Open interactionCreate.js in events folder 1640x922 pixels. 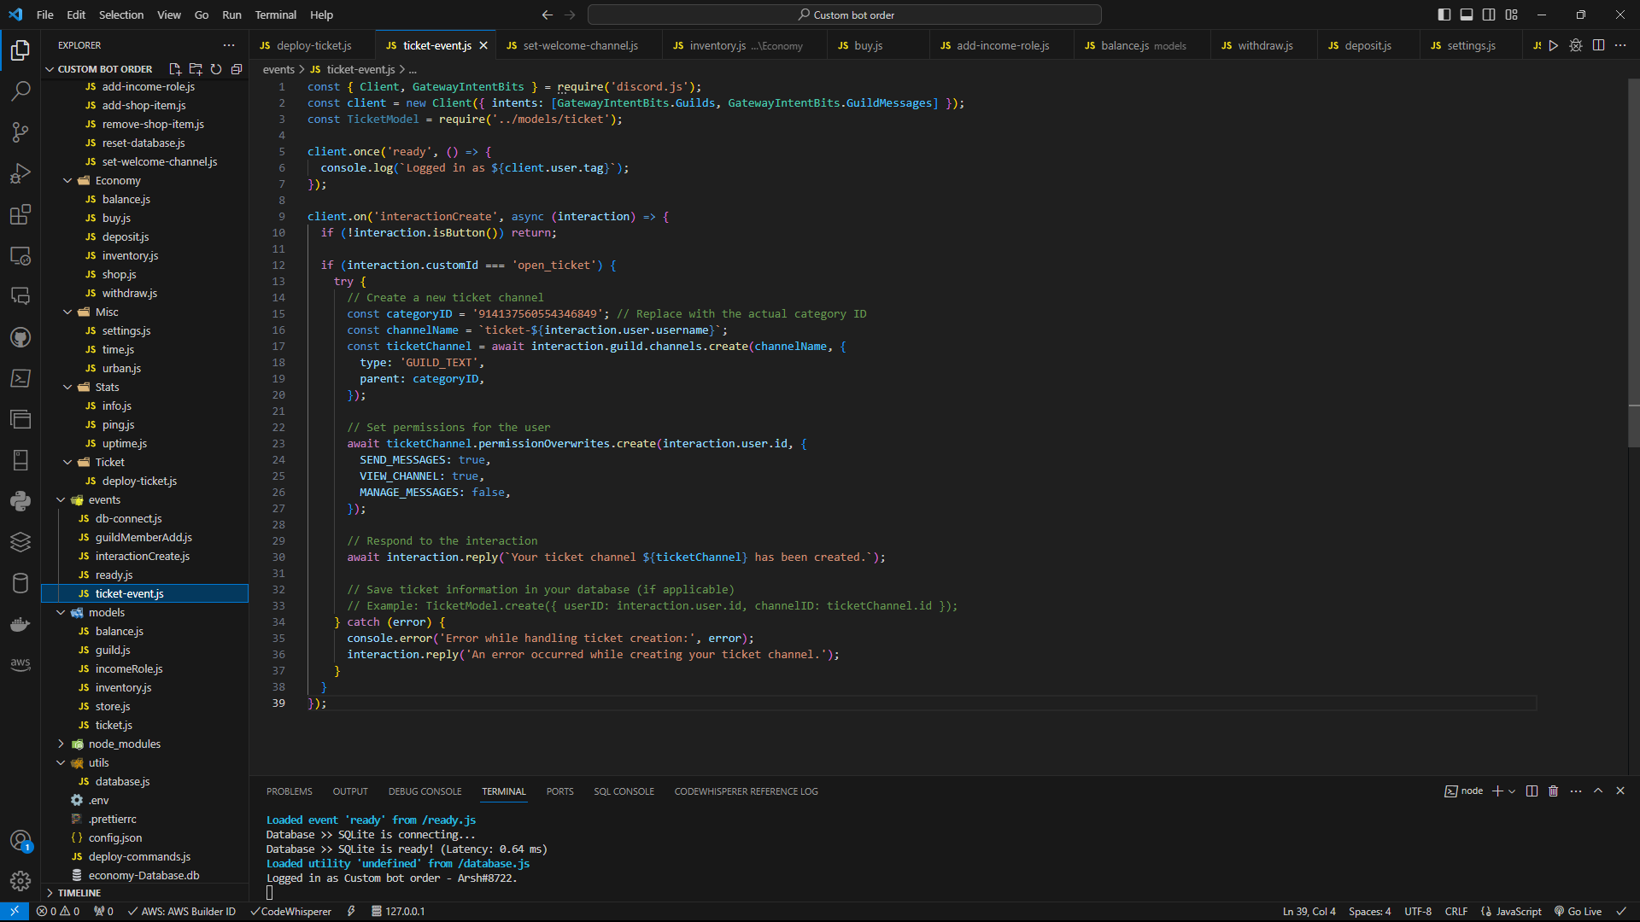pos(143,557)
